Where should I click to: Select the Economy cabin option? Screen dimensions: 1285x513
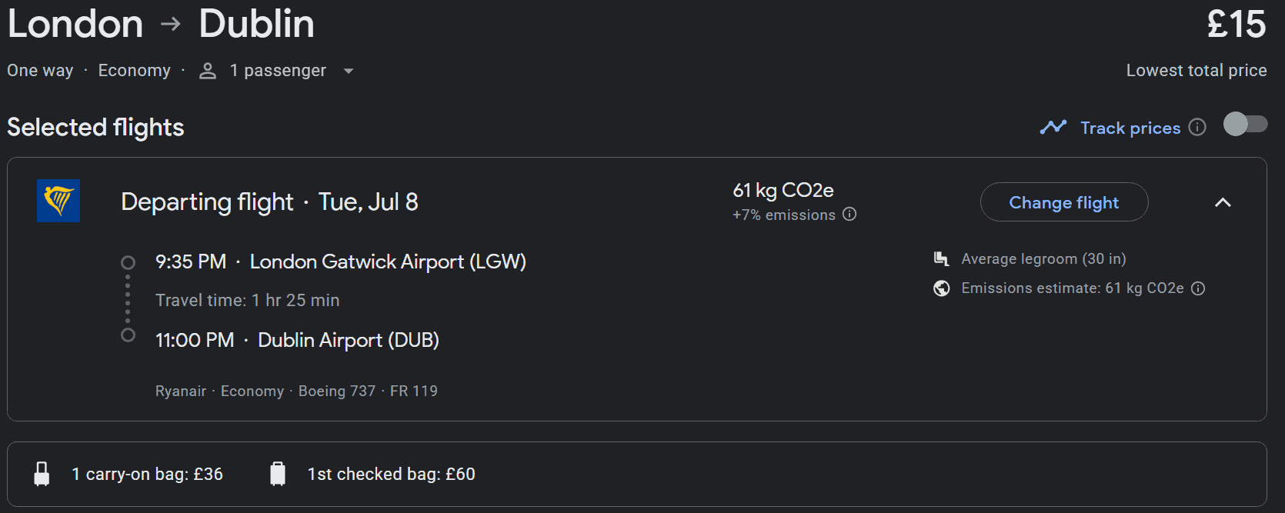[134, 70]
